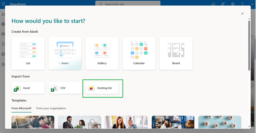Create a blank List
This screenshot has width=256, height=133.
[x=28, y=53]
